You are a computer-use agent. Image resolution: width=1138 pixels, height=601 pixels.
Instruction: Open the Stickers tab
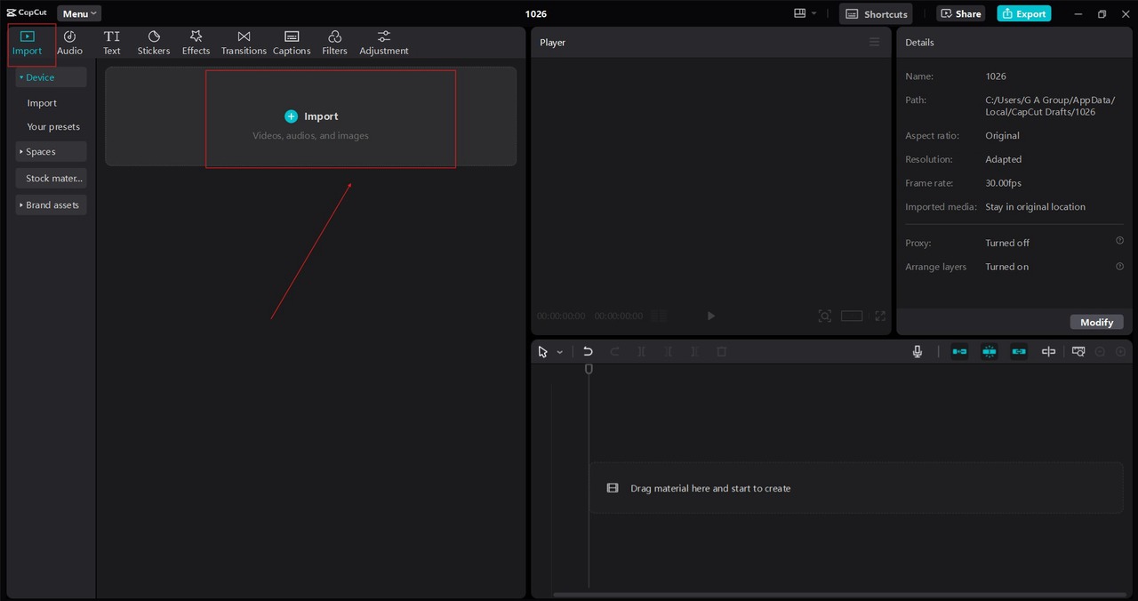(x=153, y=43)
